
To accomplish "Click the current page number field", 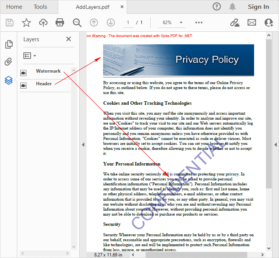I will (x=128, y=23).
